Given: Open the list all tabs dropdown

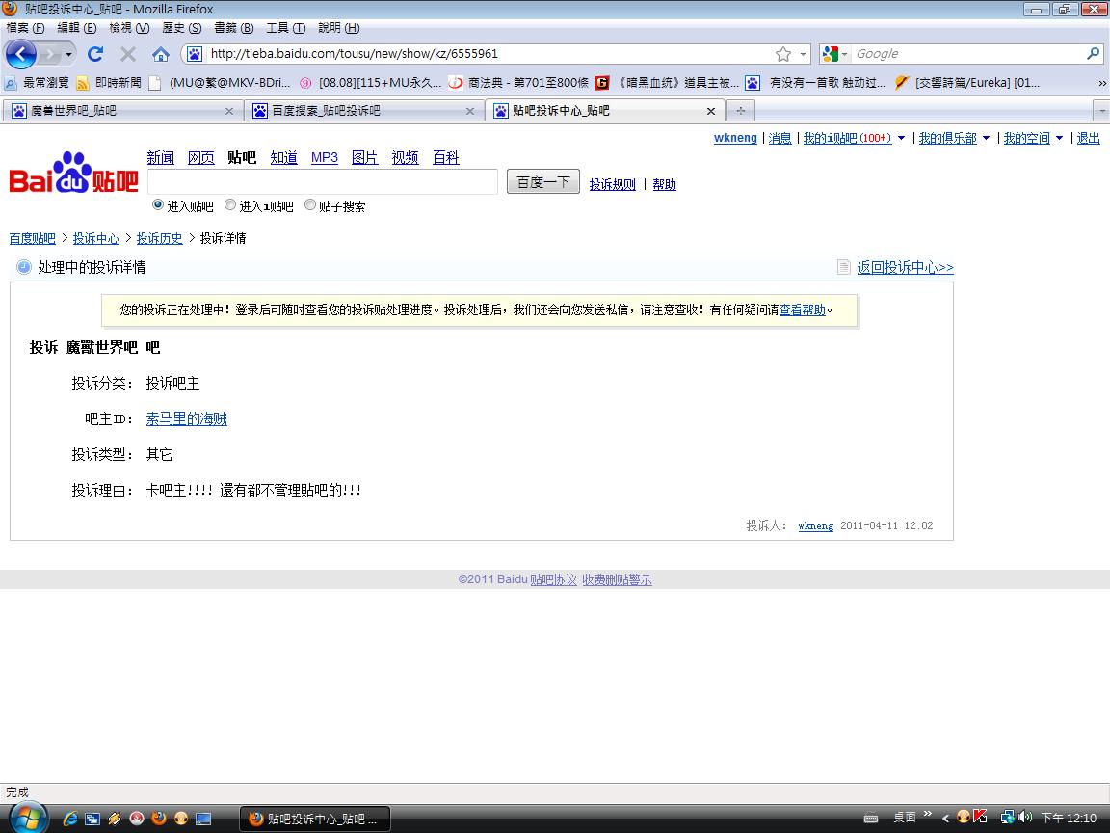Looking at the screenshot, I should click(x=1101, y=111).
